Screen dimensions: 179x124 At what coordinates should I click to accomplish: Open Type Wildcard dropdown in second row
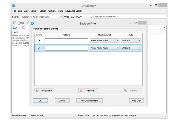point(131,48)
